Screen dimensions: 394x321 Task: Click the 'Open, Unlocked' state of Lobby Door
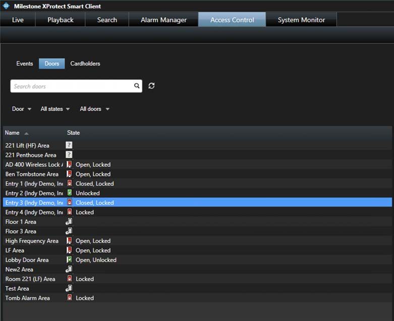tap(96, 260)
